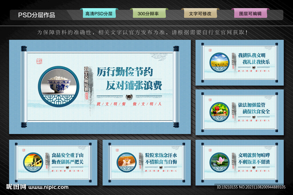Click the red seal stamp on large poster
293x195 pixels.
coord(39,61)
